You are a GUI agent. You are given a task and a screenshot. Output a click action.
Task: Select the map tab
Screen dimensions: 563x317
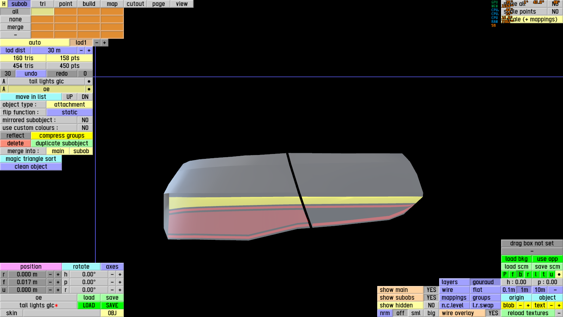click(112, 4)
